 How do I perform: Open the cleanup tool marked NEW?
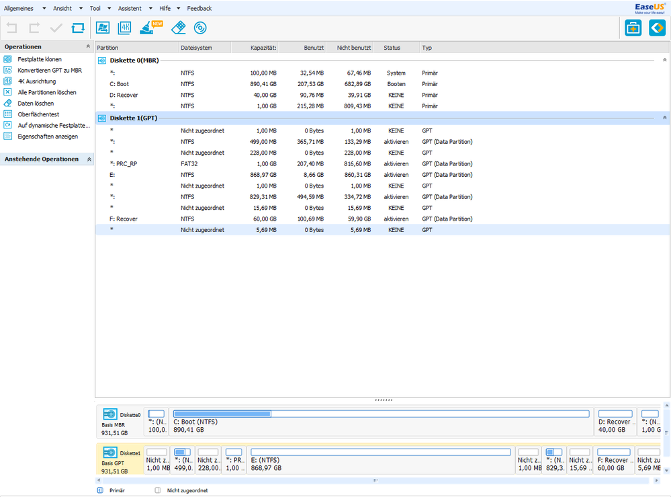149,28
